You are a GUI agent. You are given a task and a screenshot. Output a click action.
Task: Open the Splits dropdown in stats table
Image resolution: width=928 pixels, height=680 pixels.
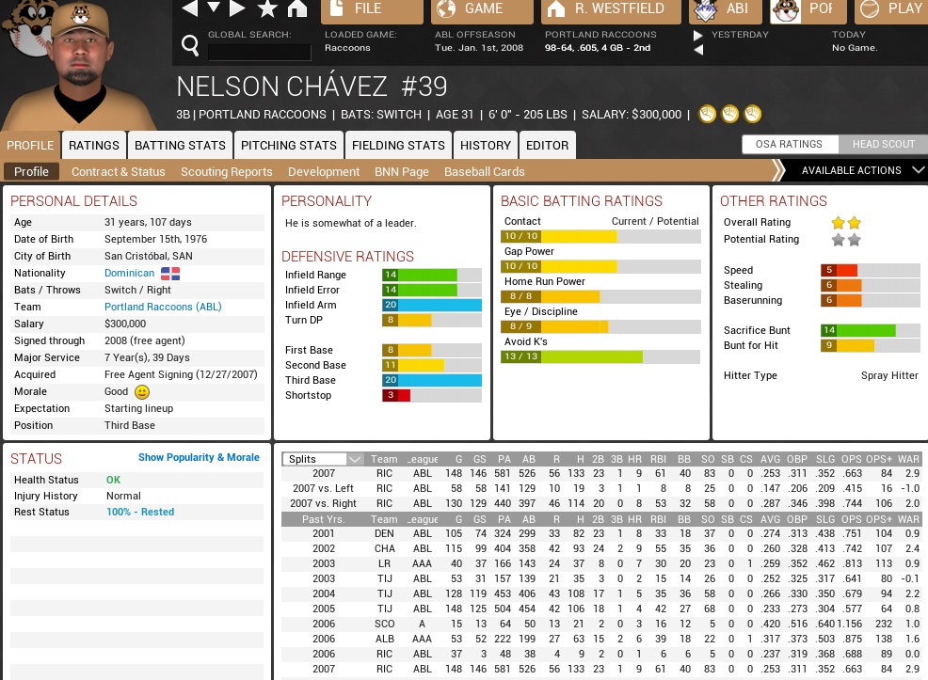[x=323, y=459]
